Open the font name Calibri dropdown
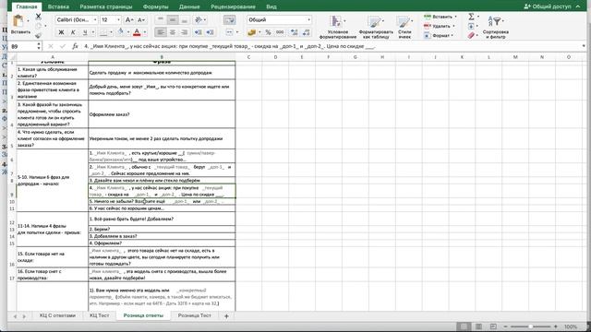The image size is (591, 332). [x=95, y=19]
